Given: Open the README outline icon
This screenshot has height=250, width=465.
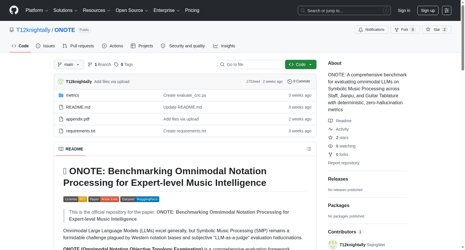Looking at the screenshot, I should pos(309,149).
